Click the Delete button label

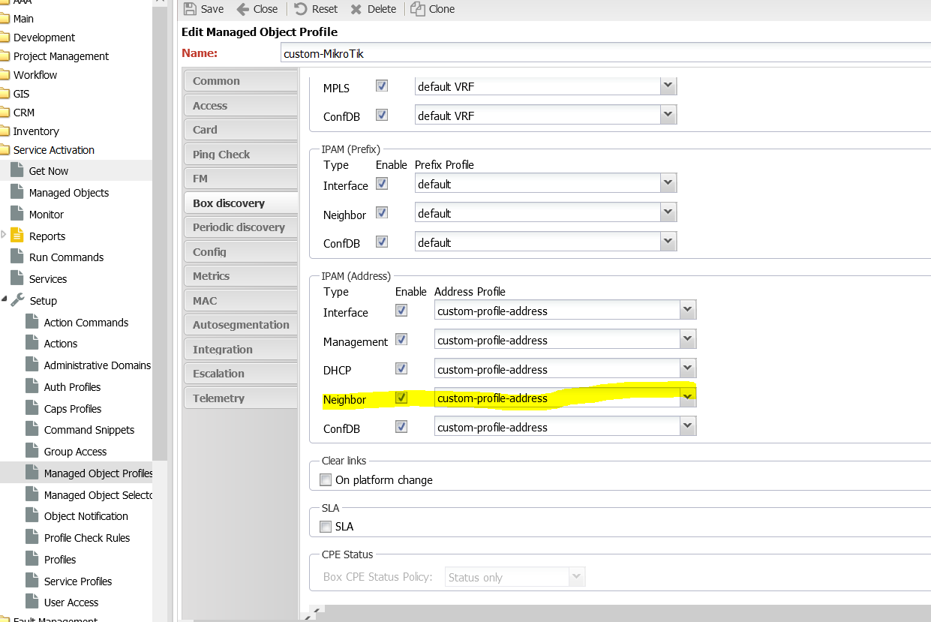(382, 9)
